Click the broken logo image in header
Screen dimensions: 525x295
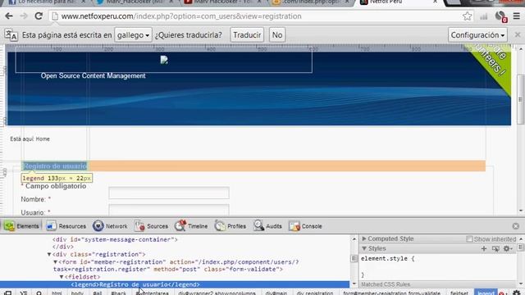tap(164, 60)
